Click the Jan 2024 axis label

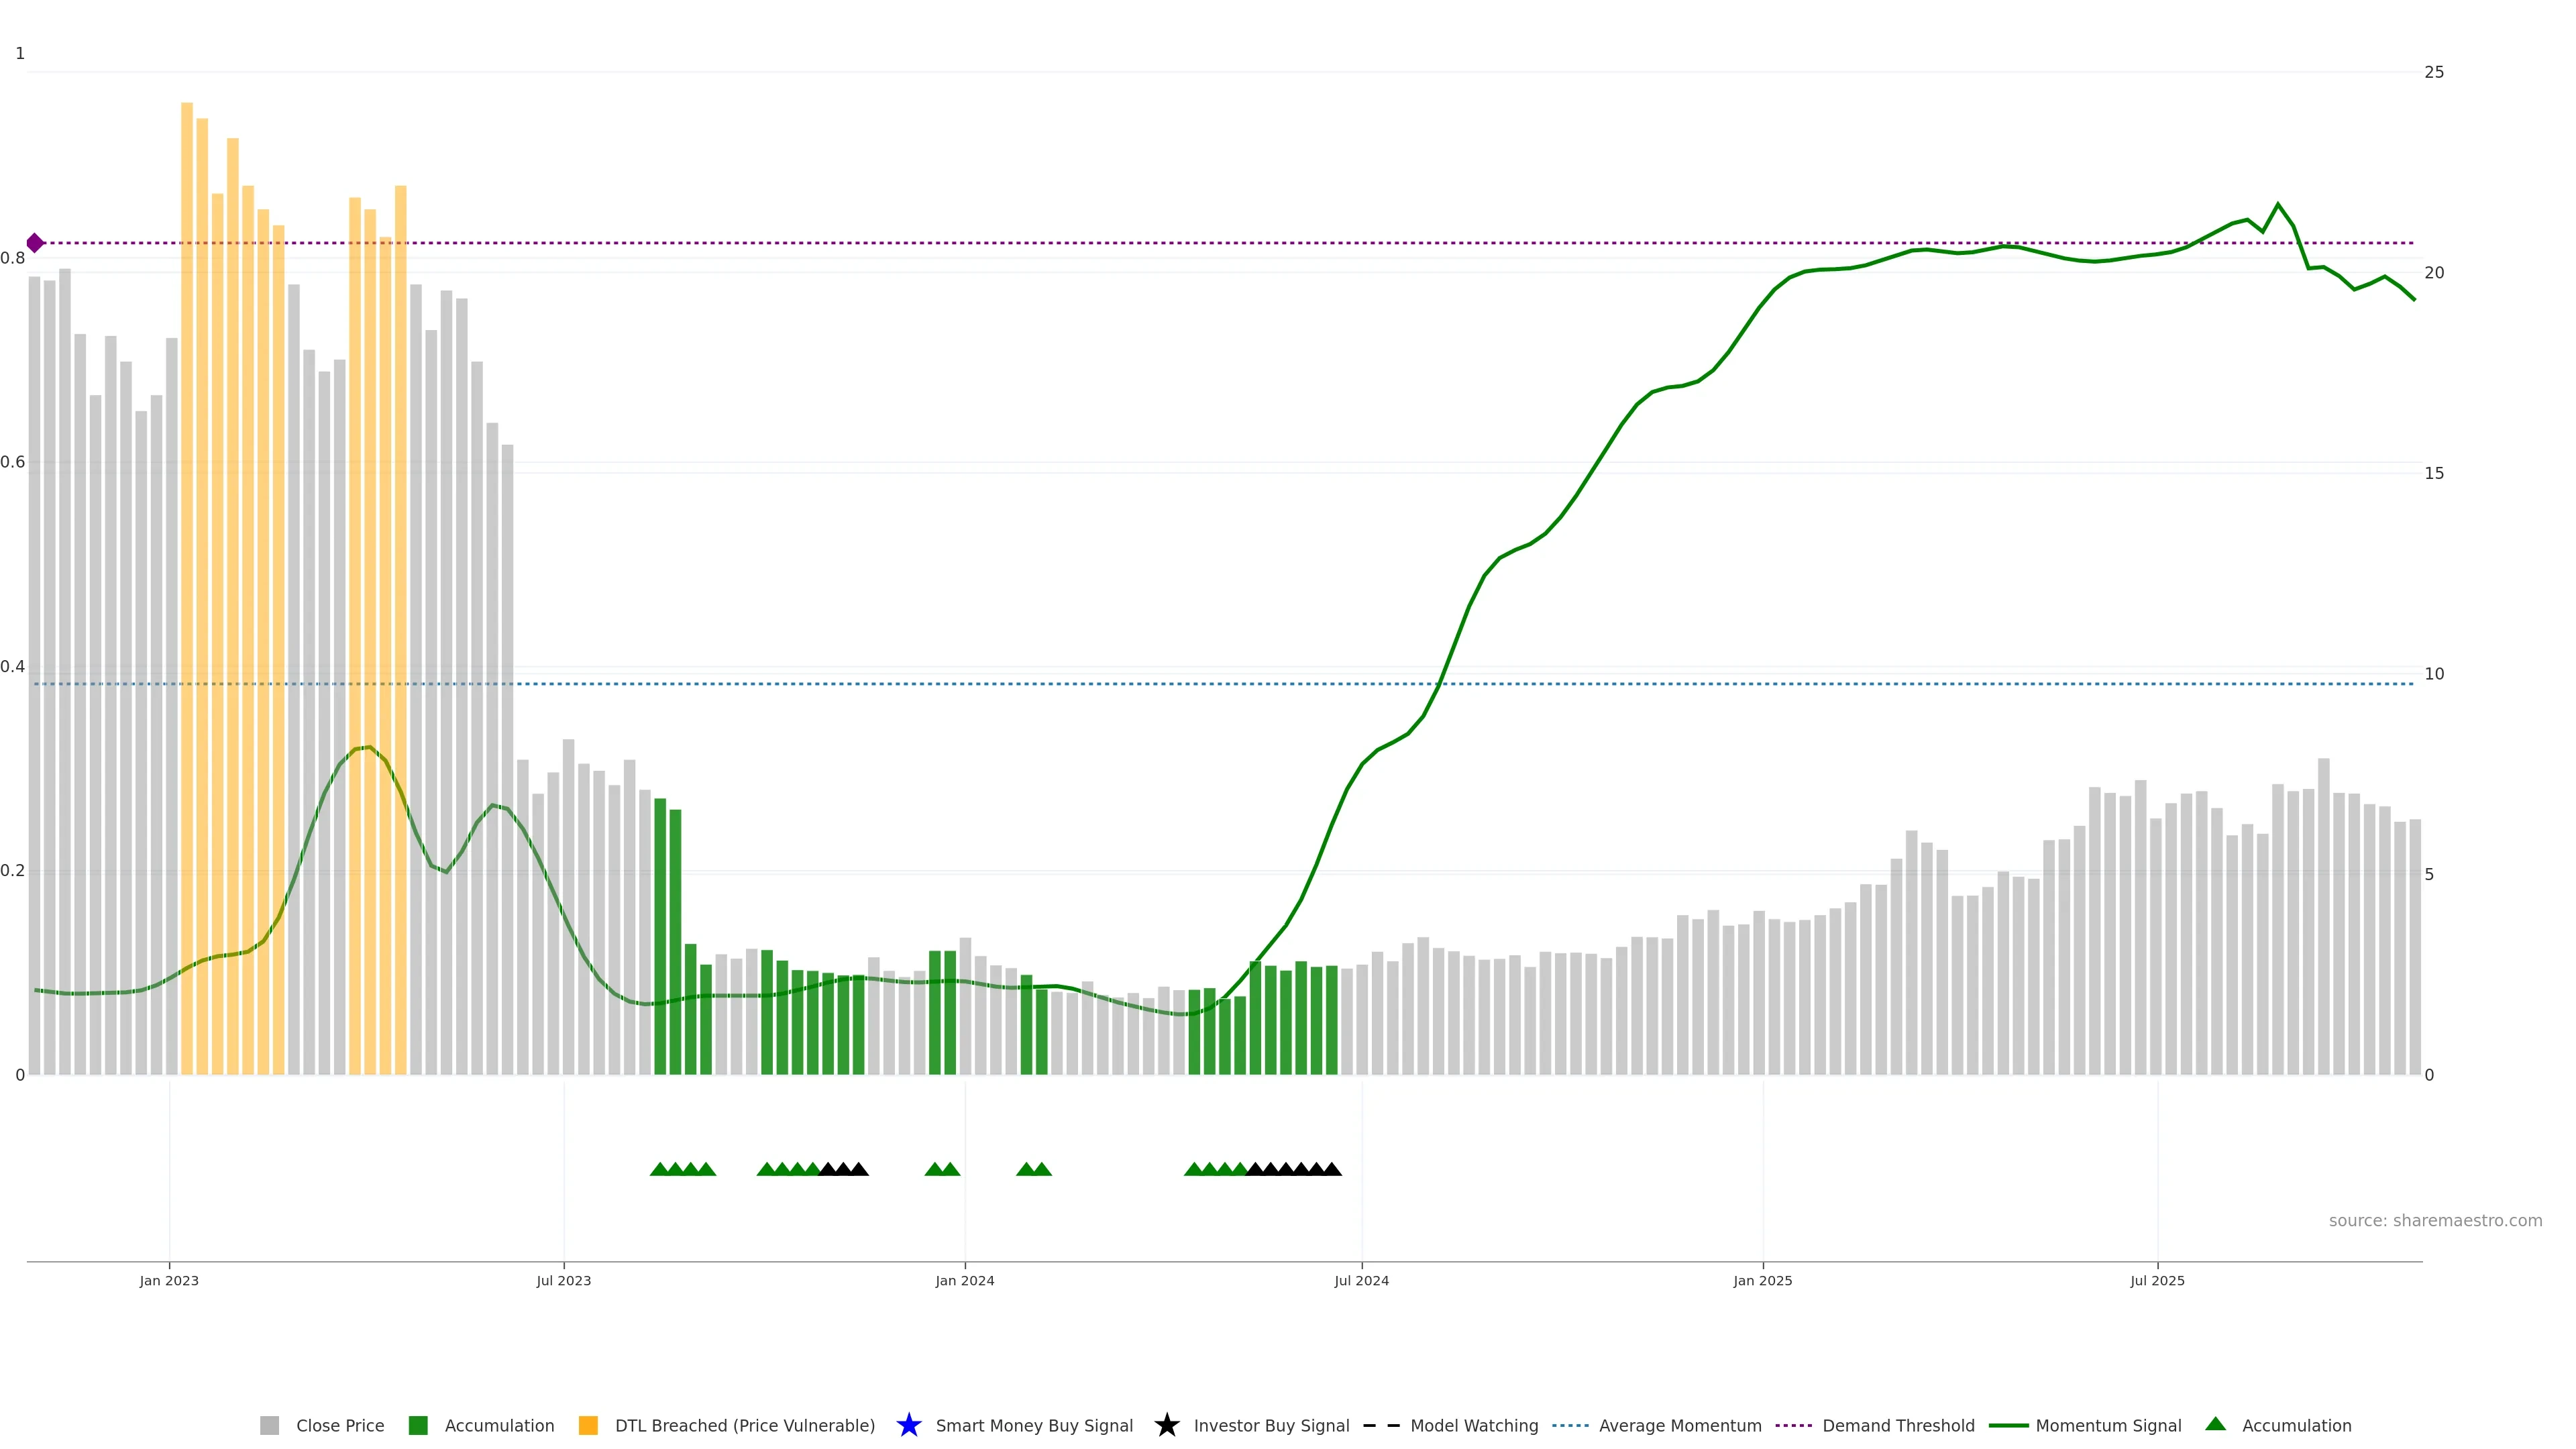coord(964,1280)
